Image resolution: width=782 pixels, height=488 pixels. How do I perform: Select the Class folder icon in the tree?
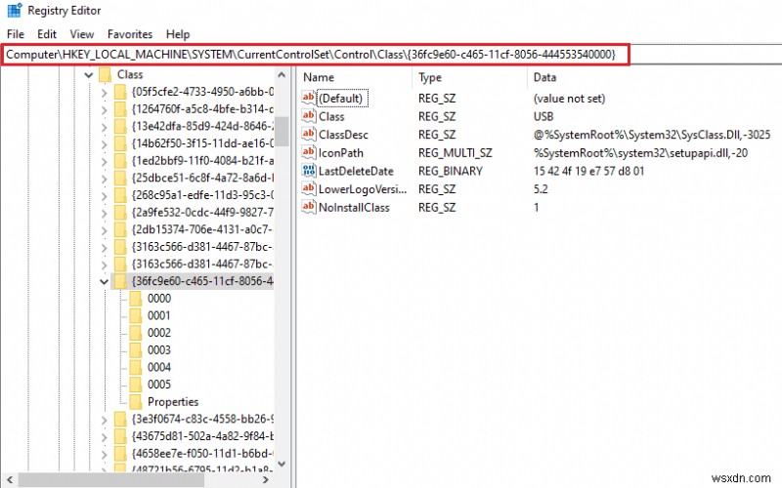pos(106,75)
